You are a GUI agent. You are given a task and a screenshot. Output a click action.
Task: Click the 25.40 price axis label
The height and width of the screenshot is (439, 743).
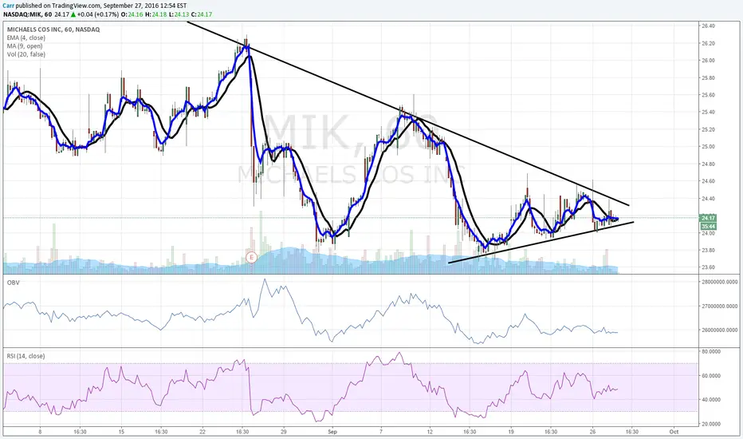(708, 112)
